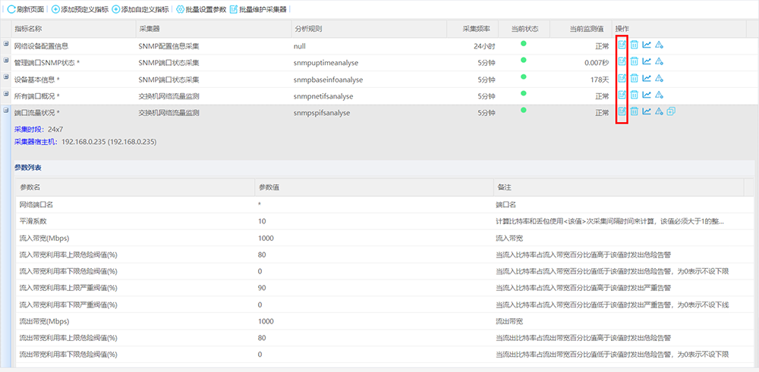The width and height of the screenshot is (759, 372).
Task: Open alarm settings for 网络设备配置信息
Action: [x=659, y=45]
